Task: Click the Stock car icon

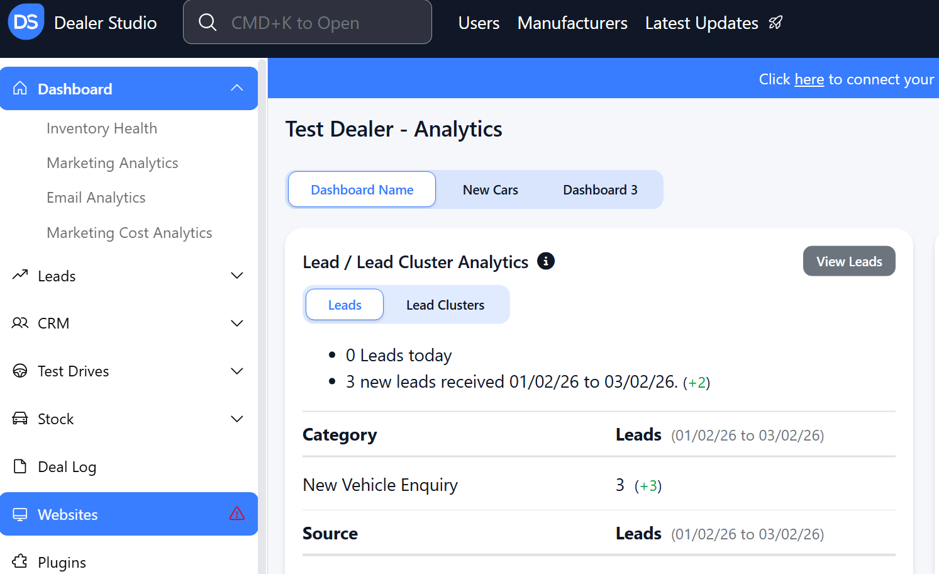Action: pos(20,419)
